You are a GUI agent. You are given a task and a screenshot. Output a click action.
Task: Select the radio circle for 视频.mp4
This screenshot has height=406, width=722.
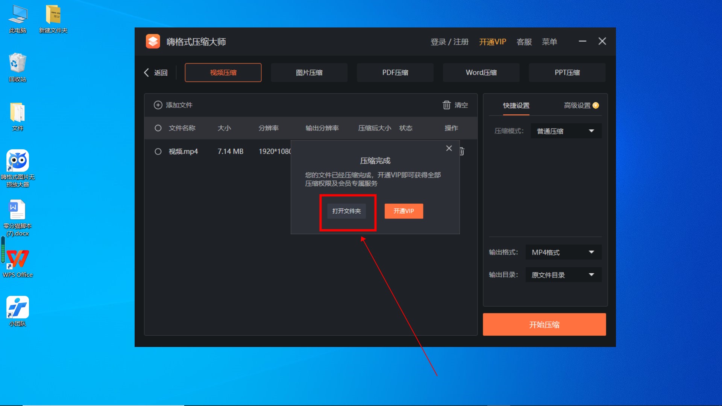click(x=158, y=151)
